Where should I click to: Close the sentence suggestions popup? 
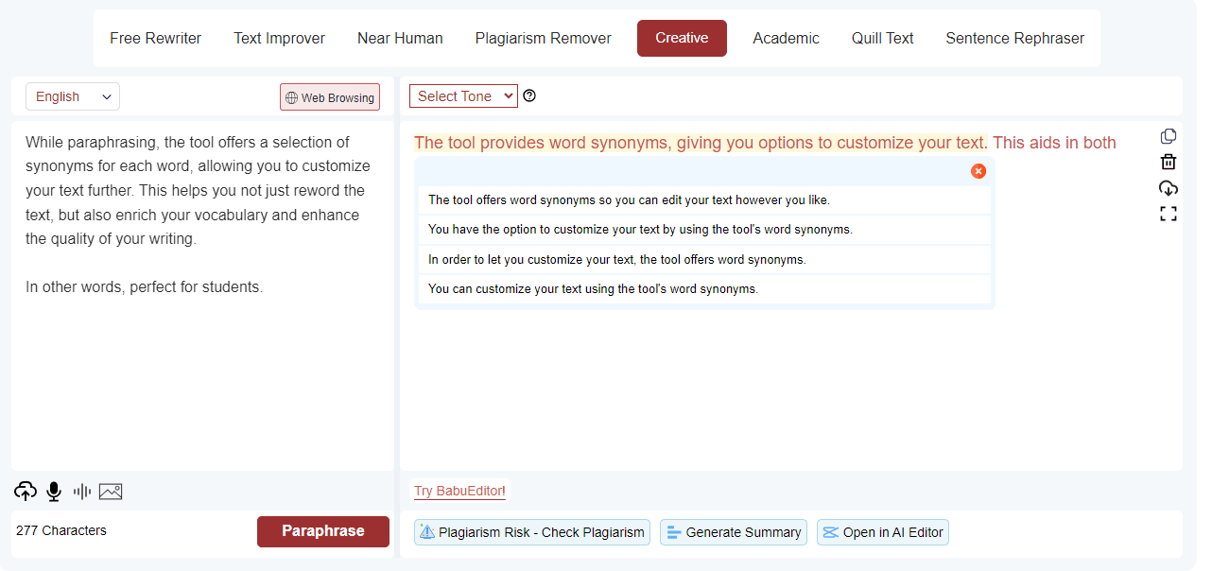point(978,171)
